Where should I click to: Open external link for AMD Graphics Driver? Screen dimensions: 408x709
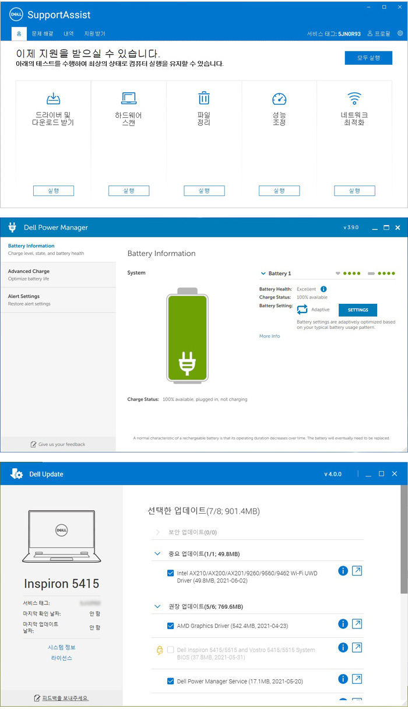click(x=357, y=624)
